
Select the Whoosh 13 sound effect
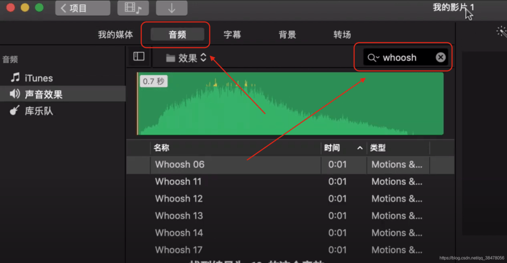290,216
